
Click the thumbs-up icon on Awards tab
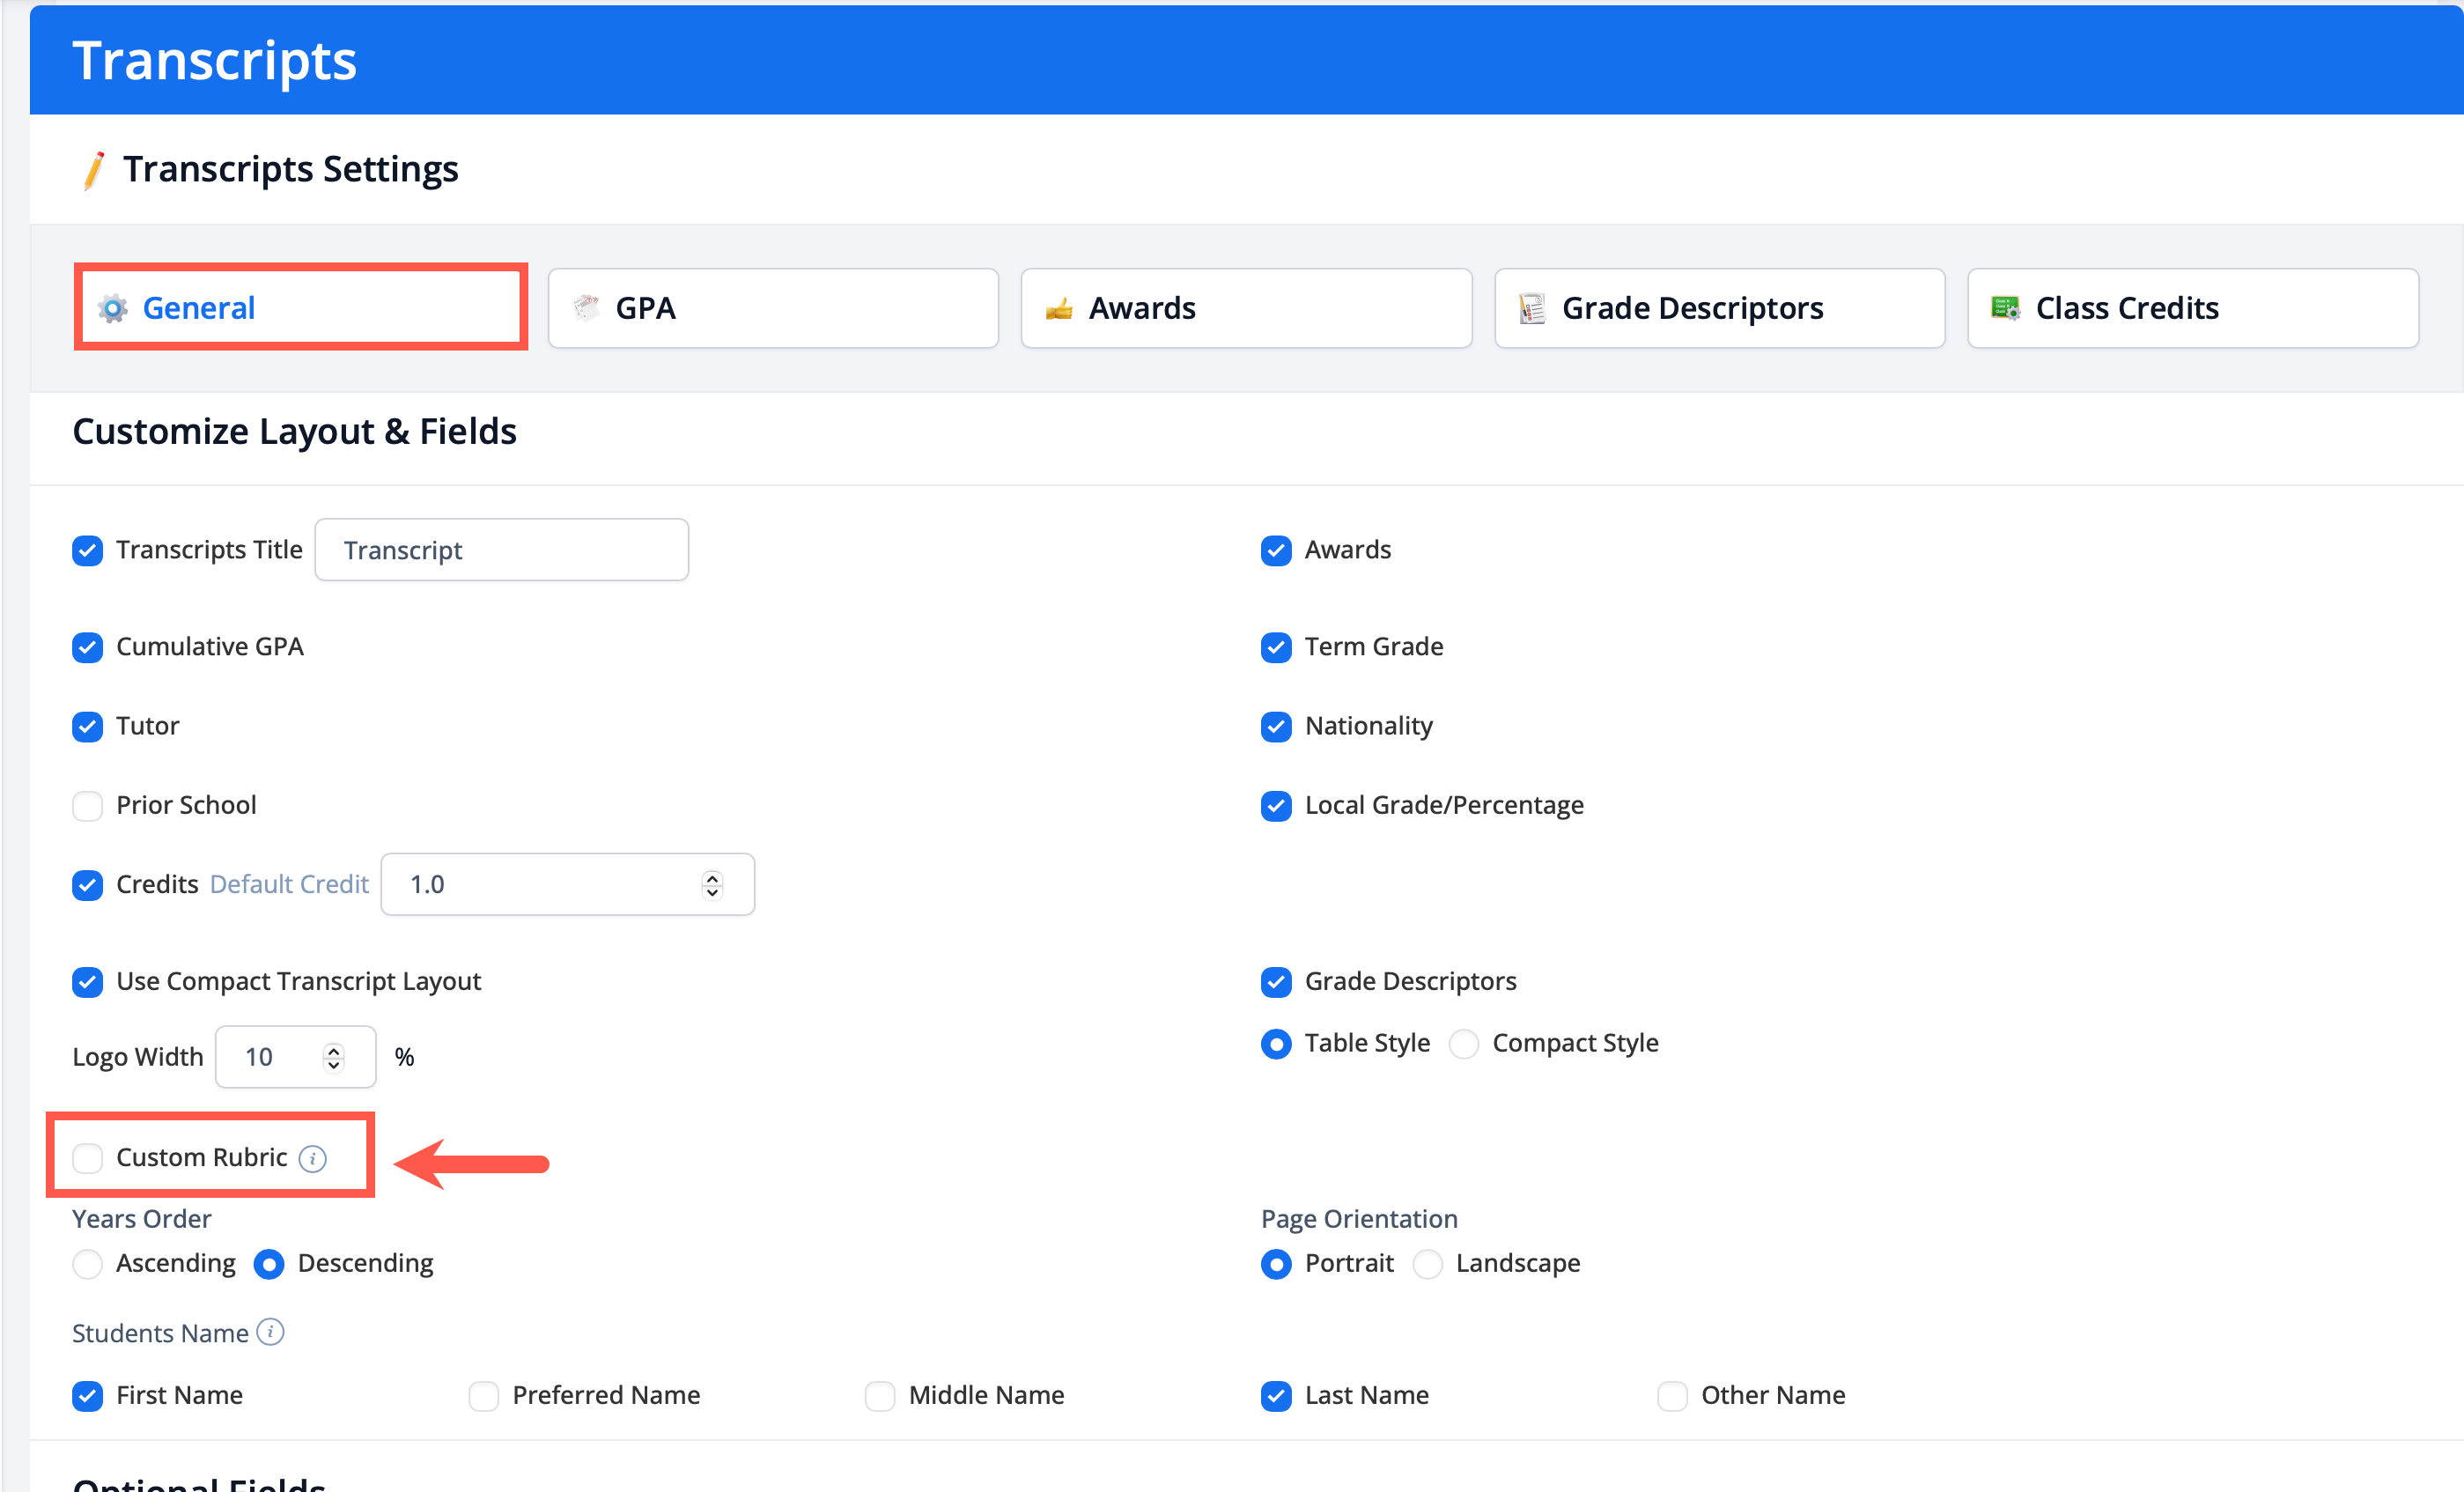pos(1059,308)
